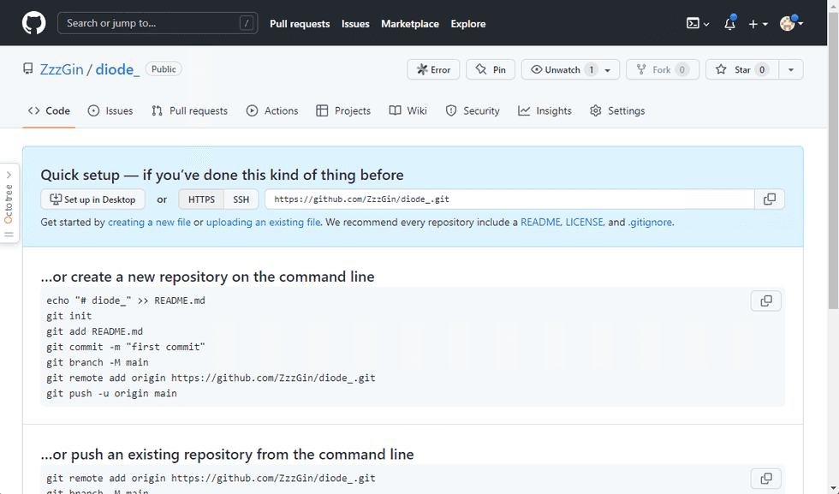839x494 pixels.
Task: Open the ZzzGin owner link
Action: tap(62, 69)
